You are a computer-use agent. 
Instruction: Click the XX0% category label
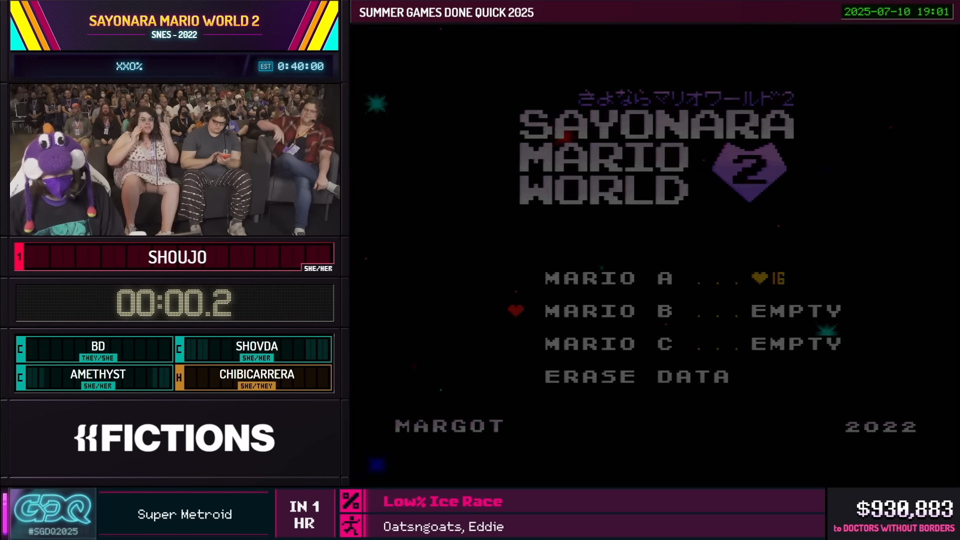point(129,66)
